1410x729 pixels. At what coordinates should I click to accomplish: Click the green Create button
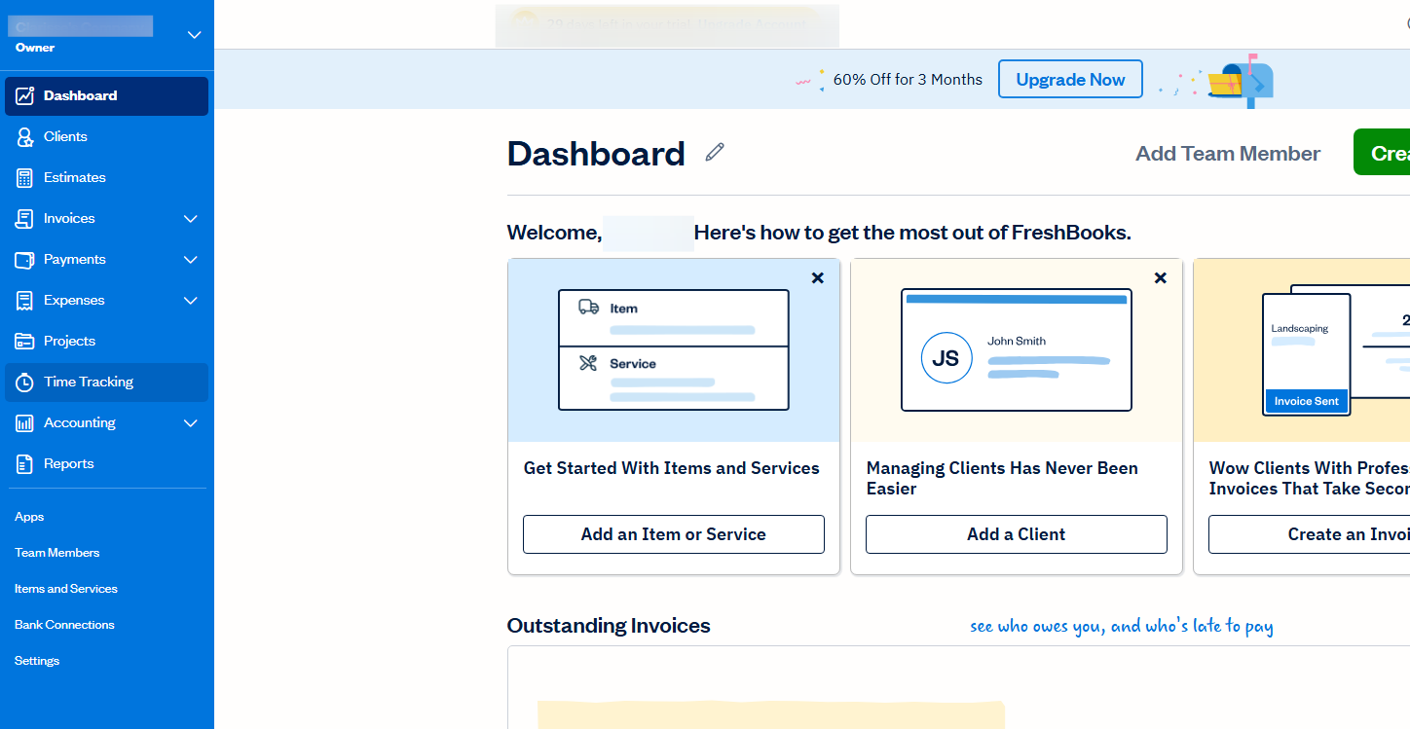[1382, 152]
